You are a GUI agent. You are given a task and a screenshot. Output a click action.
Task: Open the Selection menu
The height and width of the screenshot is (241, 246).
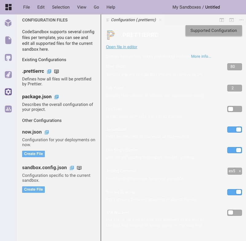tap(61, 7)
